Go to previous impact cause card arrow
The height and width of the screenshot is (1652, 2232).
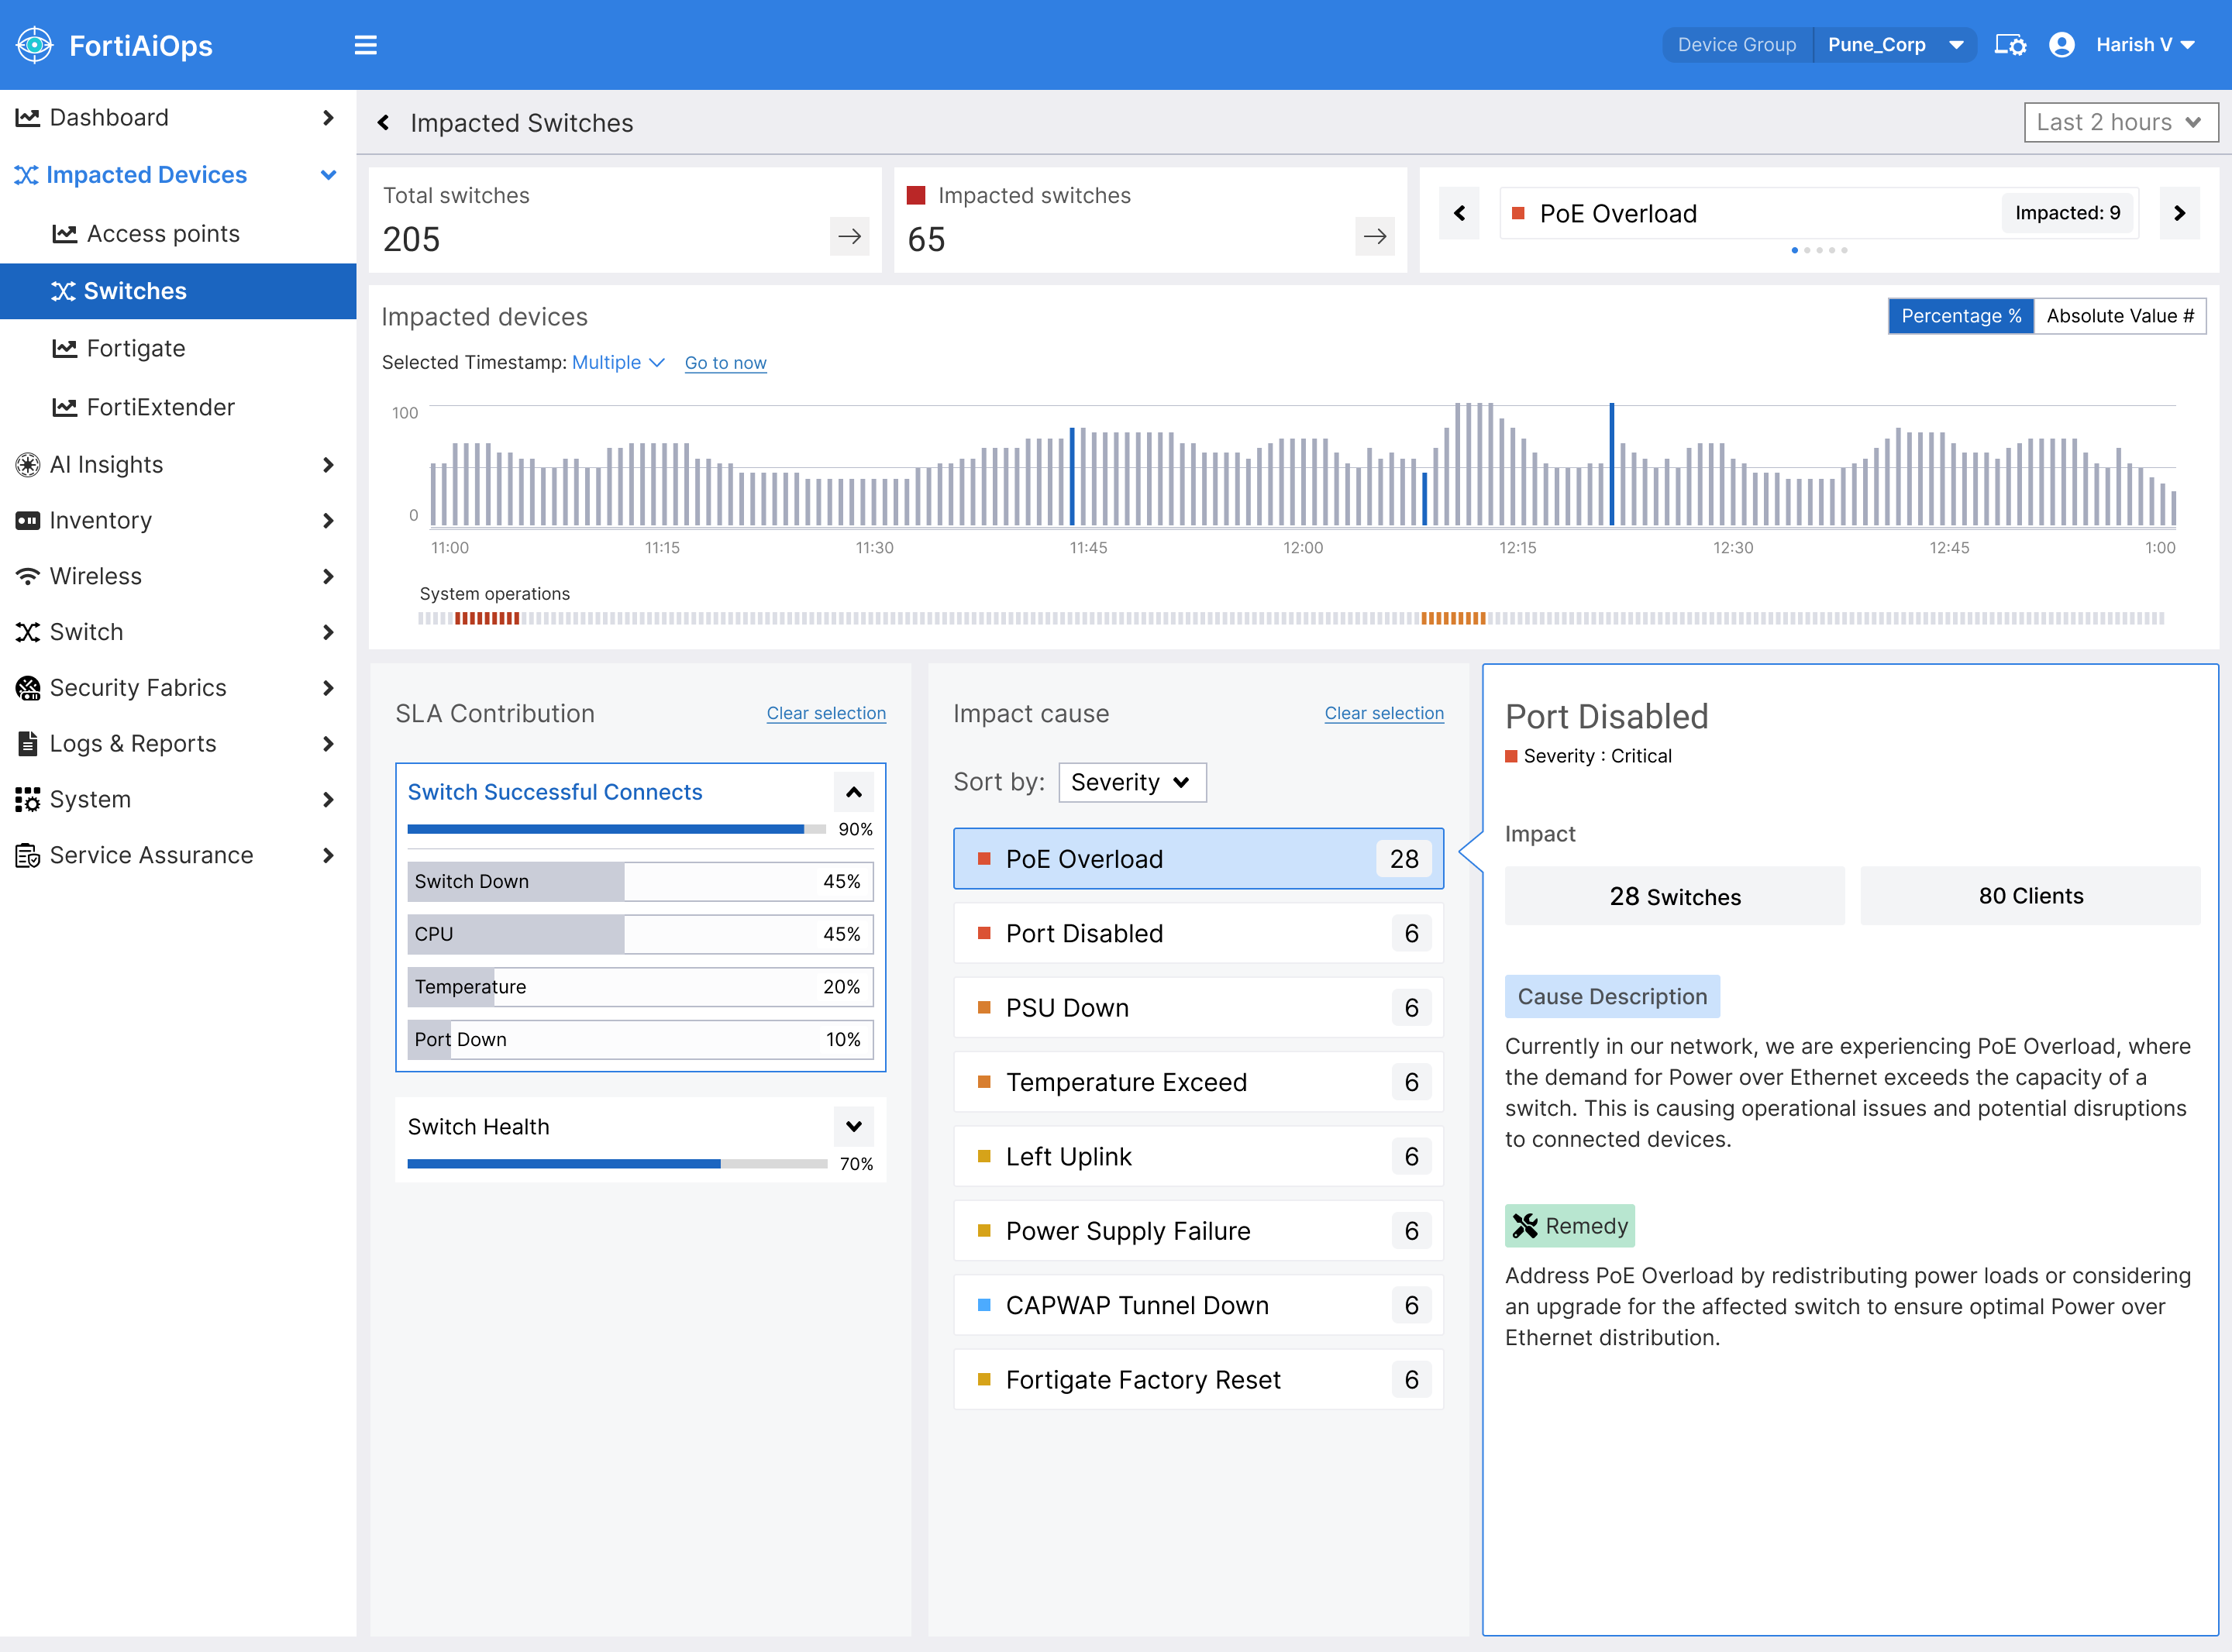1459,213
